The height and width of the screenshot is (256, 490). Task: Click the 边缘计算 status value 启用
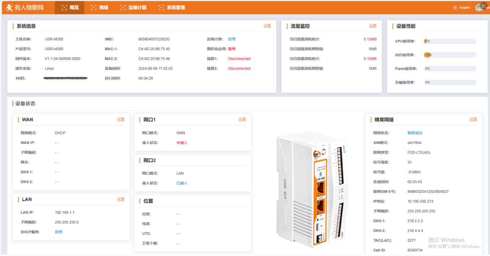point(232,39)
